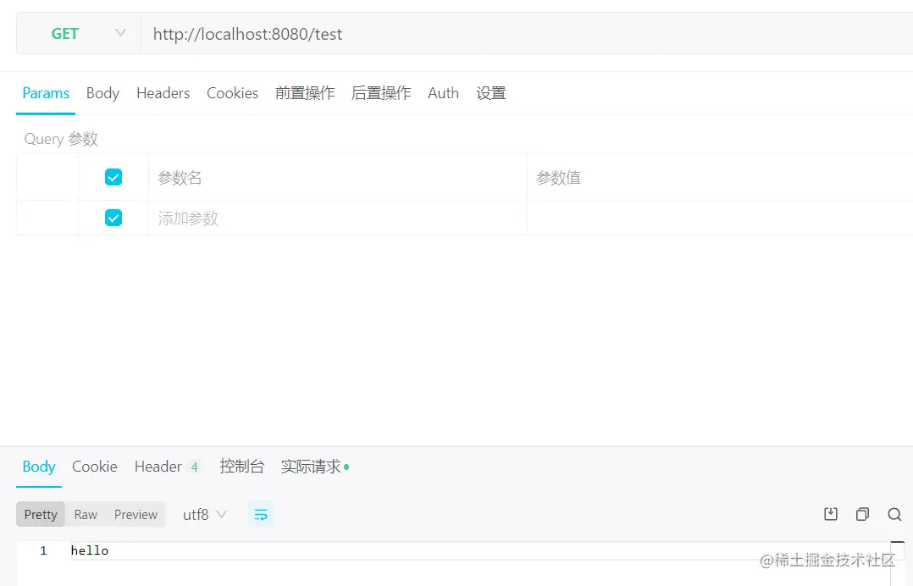The height and width of the screenshot is (586, 913).
Task: Toggle the word wrap icon
Action: [x=261, y=514]
